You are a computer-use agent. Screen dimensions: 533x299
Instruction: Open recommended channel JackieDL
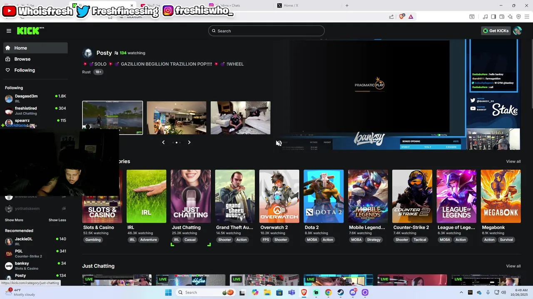coord(36,241)
